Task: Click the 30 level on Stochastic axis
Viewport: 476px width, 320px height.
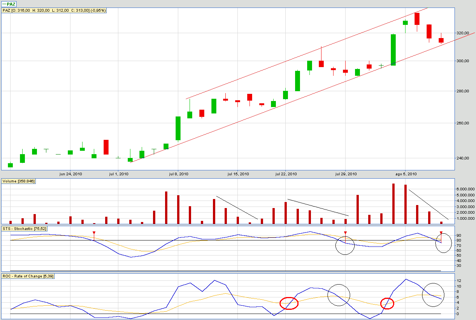Action: pyautogui.click(x=458, y=266)
